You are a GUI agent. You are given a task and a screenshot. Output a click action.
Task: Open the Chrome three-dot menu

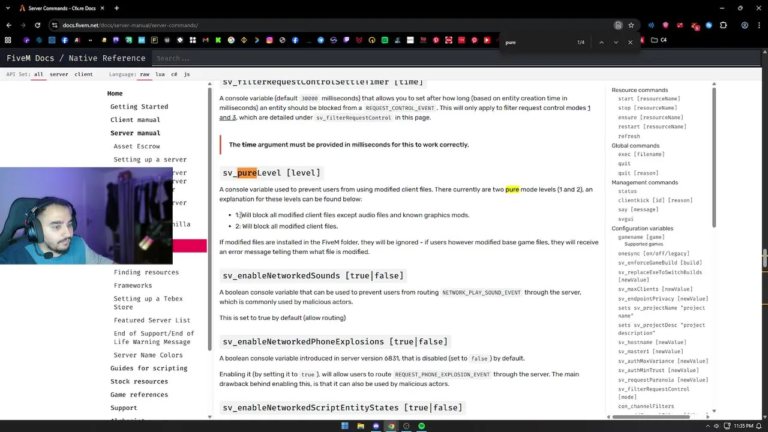(758, 25)
